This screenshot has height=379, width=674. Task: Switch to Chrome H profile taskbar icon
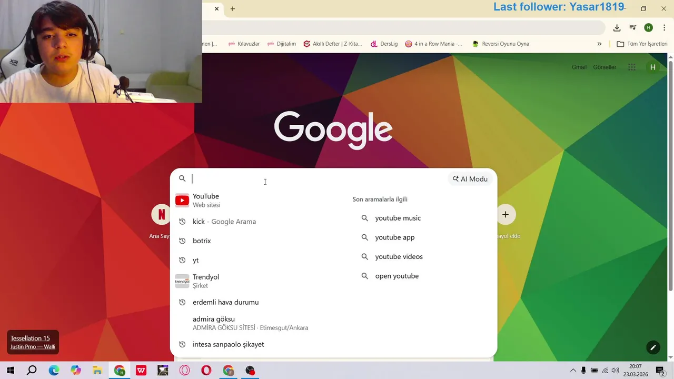coord(120,371)
